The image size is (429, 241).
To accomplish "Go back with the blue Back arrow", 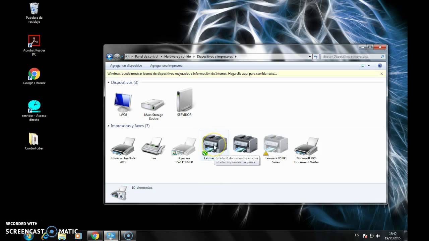I will pyautogui.click(x=109, y=57).
